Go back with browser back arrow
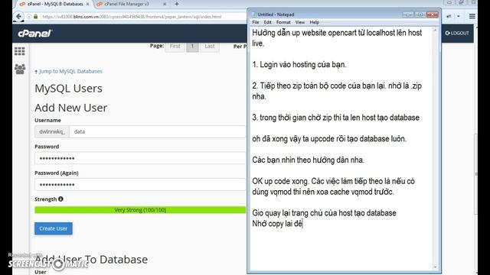Viewport: 490px width, 275px height. (x=18, y=16)
